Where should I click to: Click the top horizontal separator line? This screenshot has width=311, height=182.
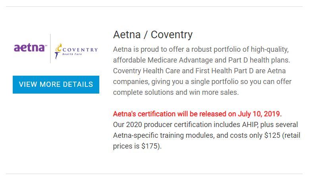coord(154,6)
